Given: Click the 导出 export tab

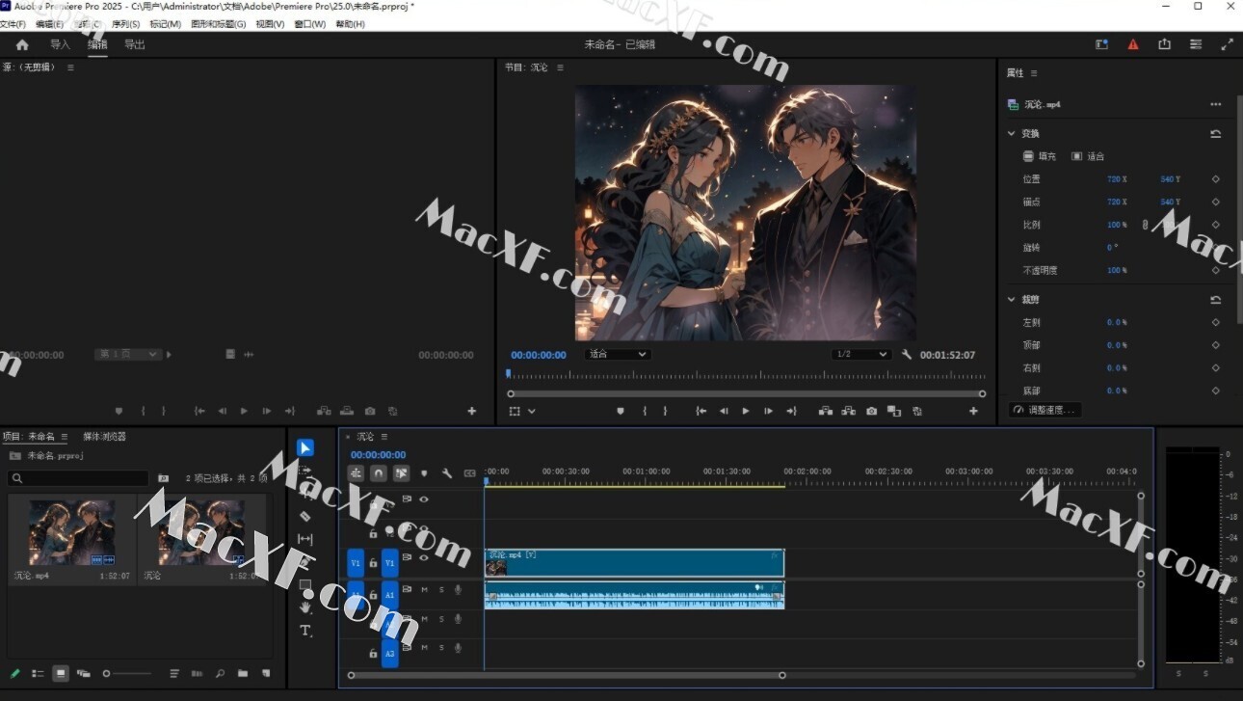Looking at the screenshot, I should (x=134, y=44).
